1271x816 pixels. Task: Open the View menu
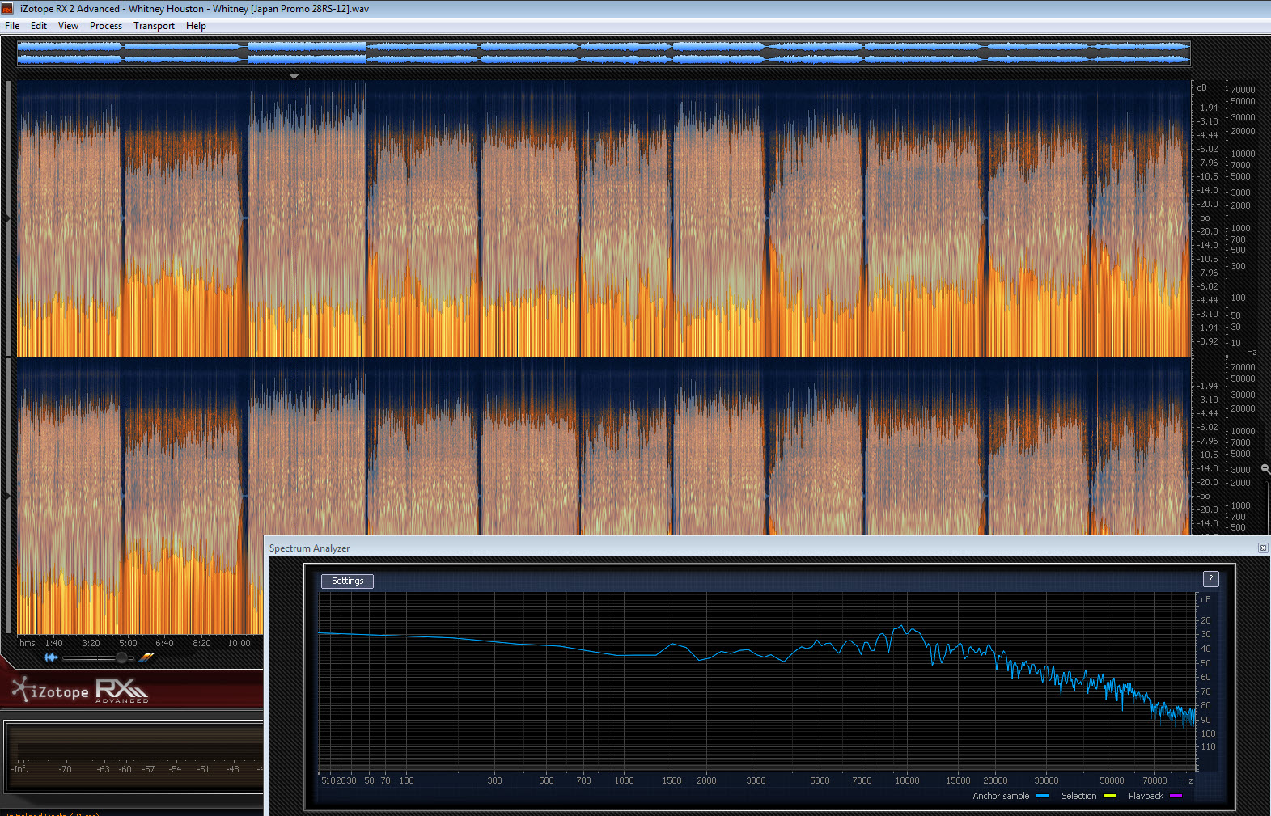(68, 26)
